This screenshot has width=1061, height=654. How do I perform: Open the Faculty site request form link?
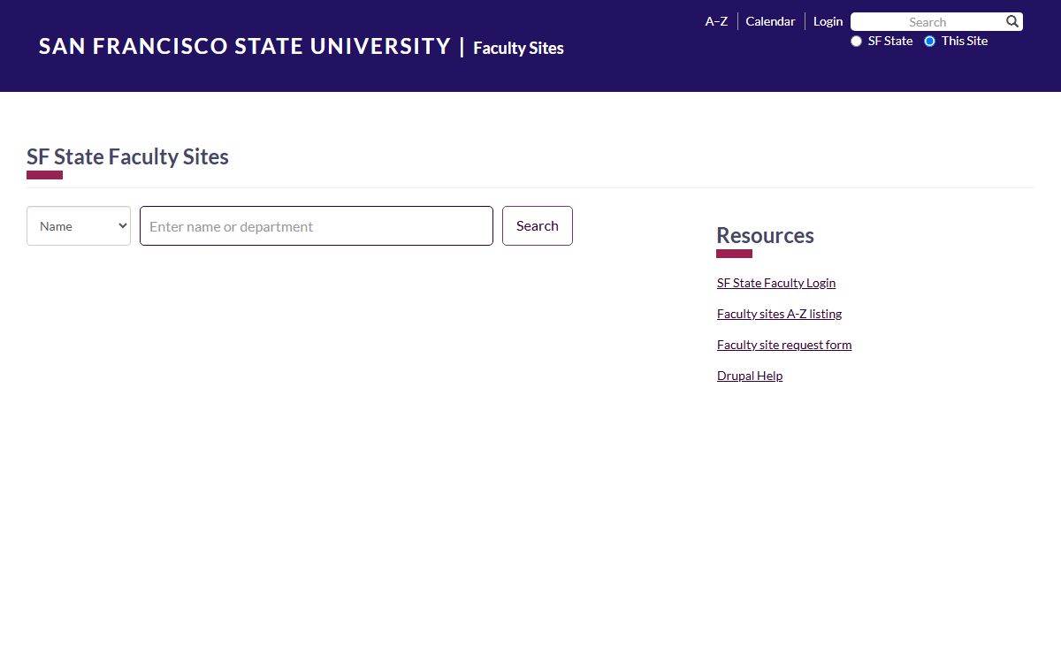coord(784,345)
